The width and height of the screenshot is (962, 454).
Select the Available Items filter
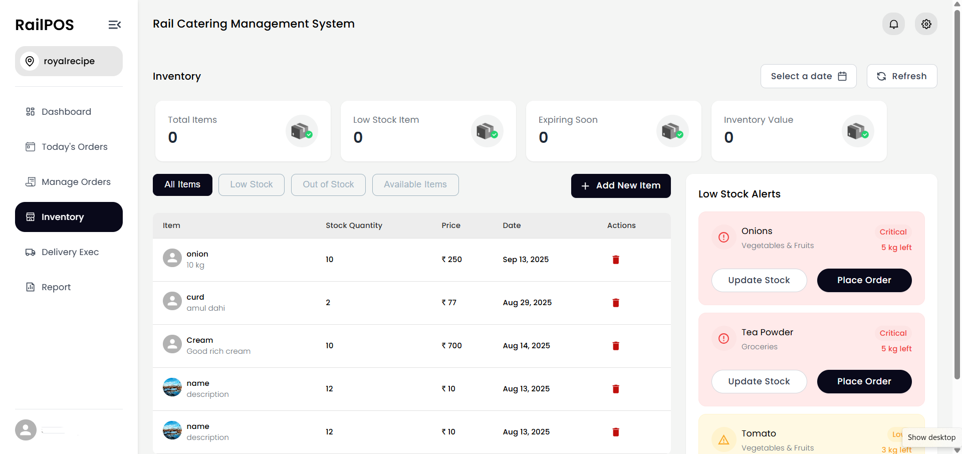point(415,184)
